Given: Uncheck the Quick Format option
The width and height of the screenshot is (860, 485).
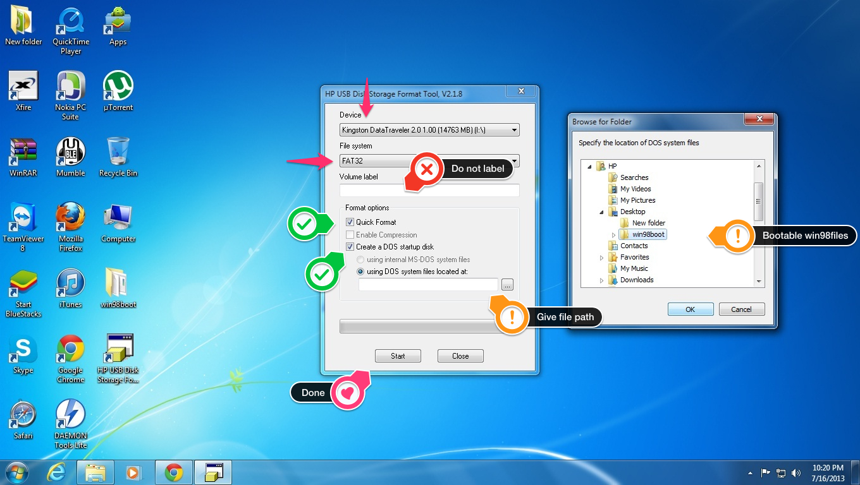Looking at the screenshot, I should click(350, 222).
